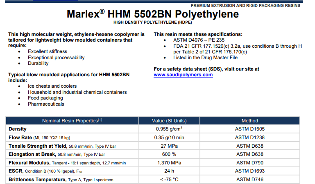Click per Table 2 of 21 CFR 176.170(c)
The width and height of the screenshot is (315, 184).
tap(210, 52)
